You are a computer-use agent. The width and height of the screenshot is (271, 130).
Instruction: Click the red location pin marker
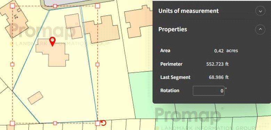pyautogui.click(x=52, y=41)
